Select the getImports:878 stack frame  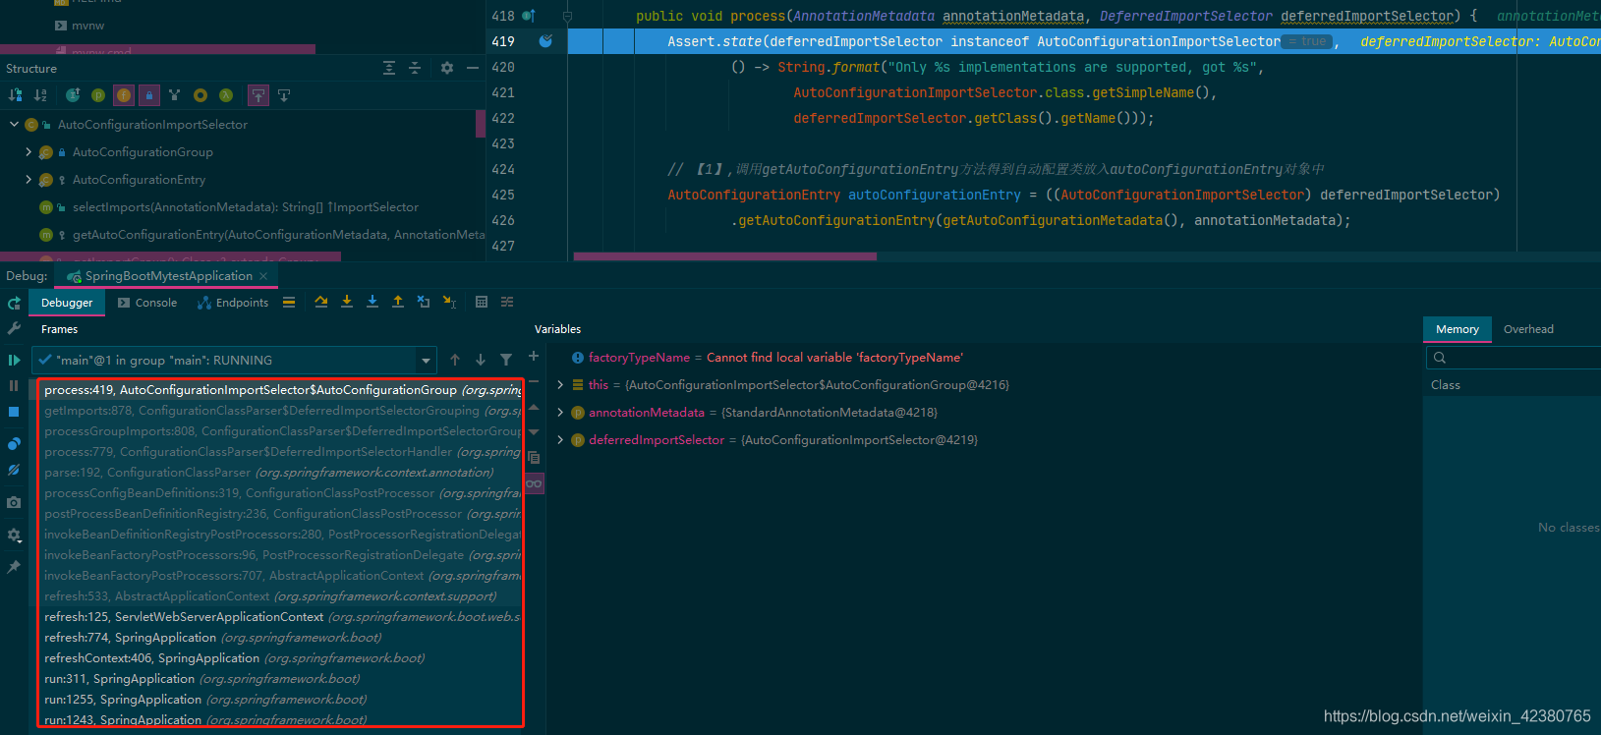[281, 411]
